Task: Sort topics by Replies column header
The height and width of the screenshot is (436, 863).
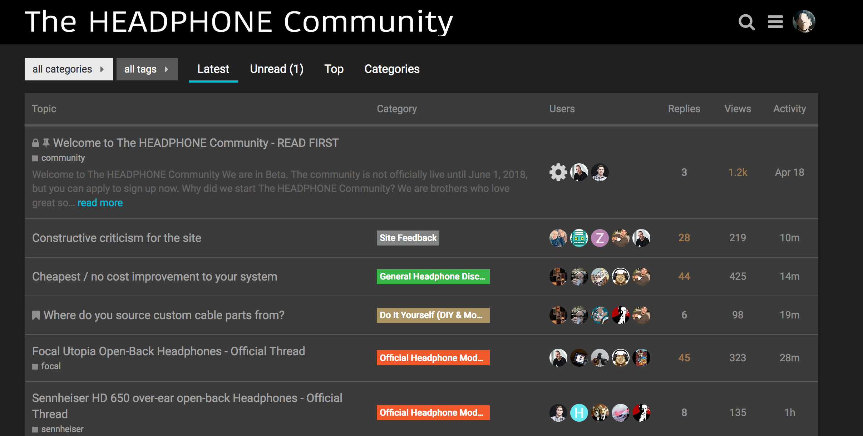Action: pyautogui.click(x=684, y=109)
